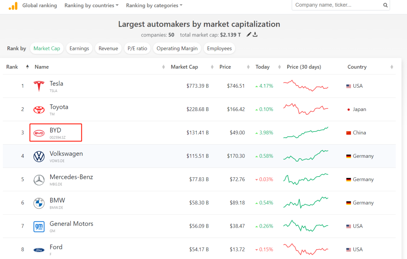407x259 pixels.
Task: Sort by the Country column header
Action: click(x=357, y=67)
